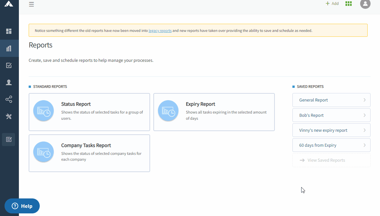The height and width of the screenshot is (216, 380).
Task: Select the reports bar chart sidebar icon
Action: click(9, 48)
